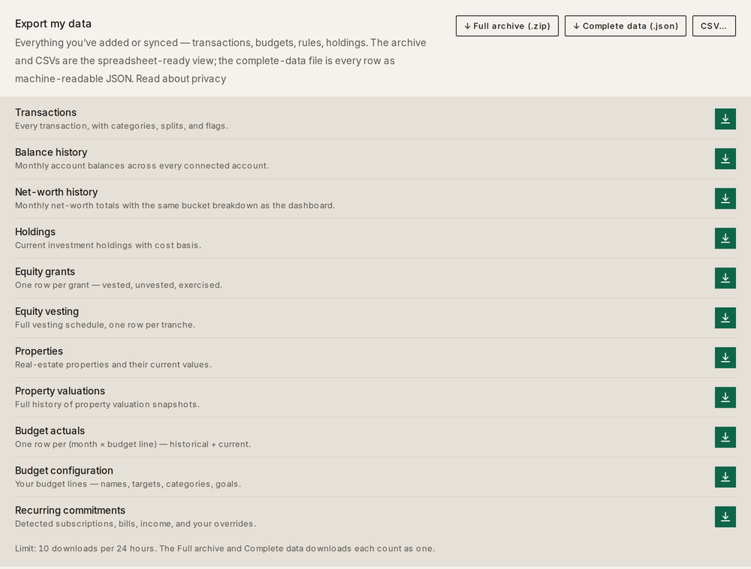The image size is (751, 569).
Task: Select the Recurring commitments row title
Action: 70,510
